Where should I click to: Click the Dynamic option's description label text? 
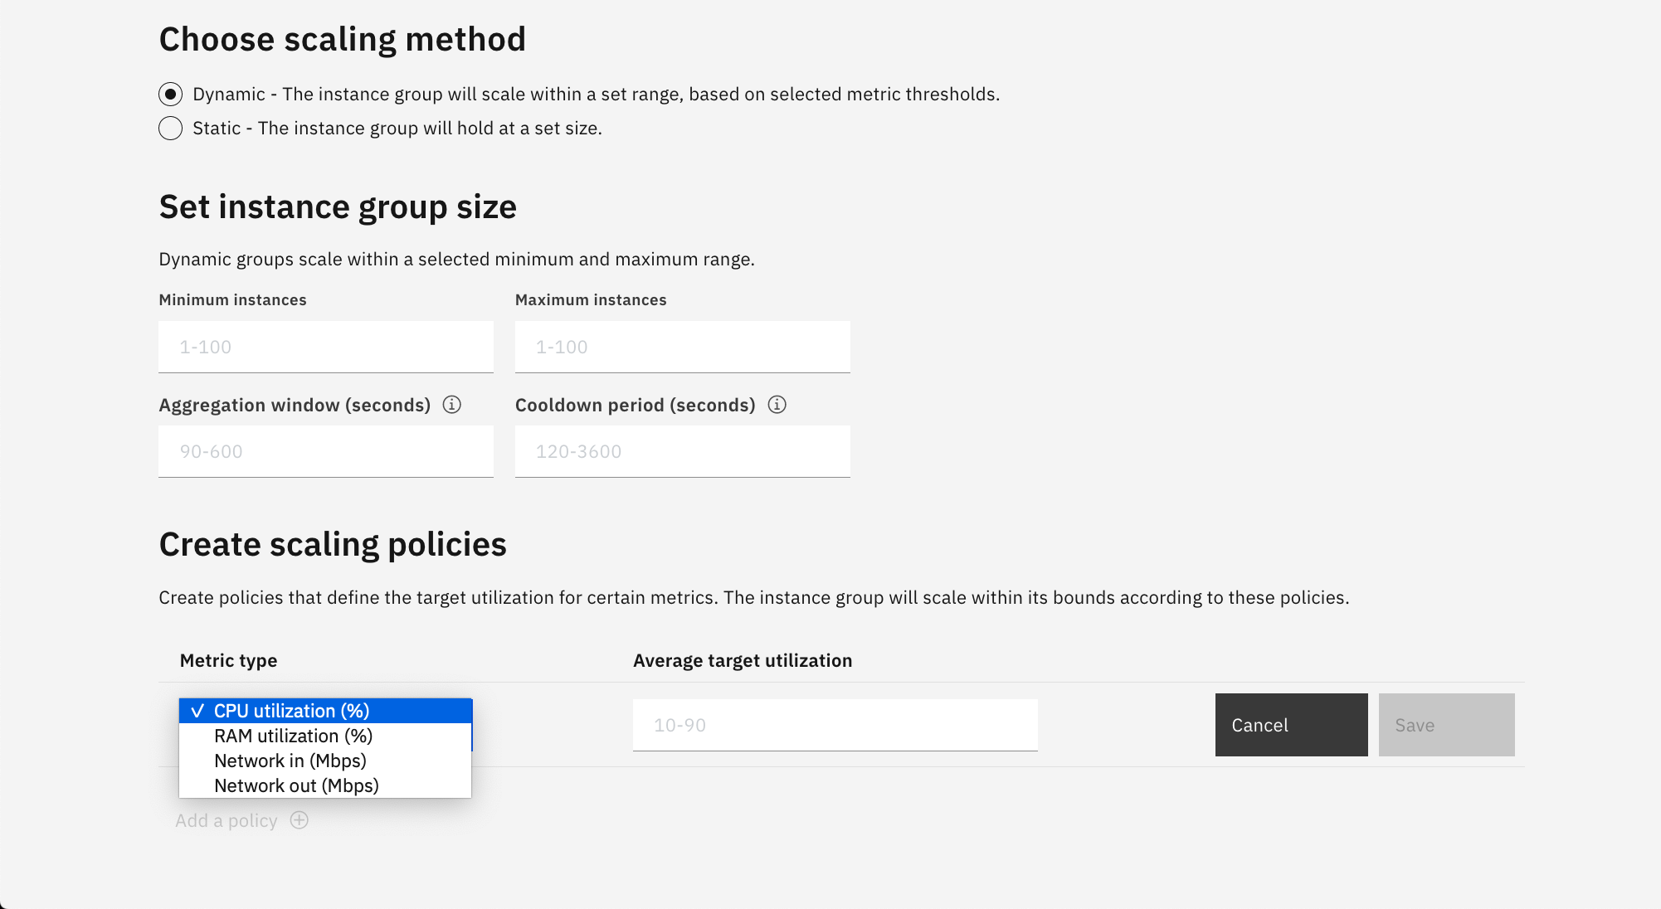[x=596, y=95]
